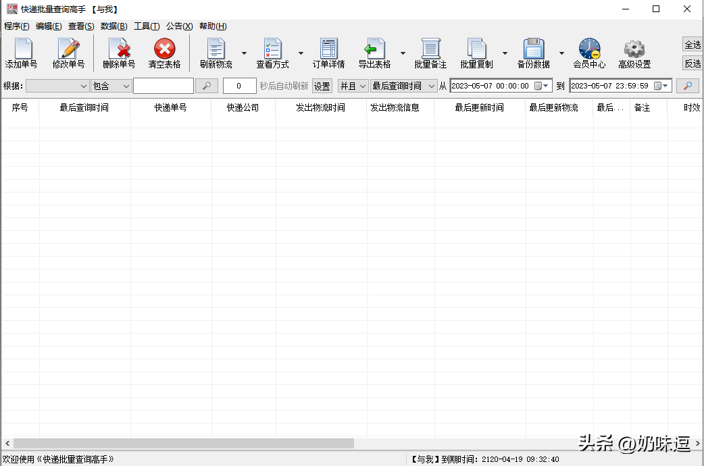Click the 设置 auto-refresh button
The width and height of the screenshot is (704, 466).
[x=322, y=86]
